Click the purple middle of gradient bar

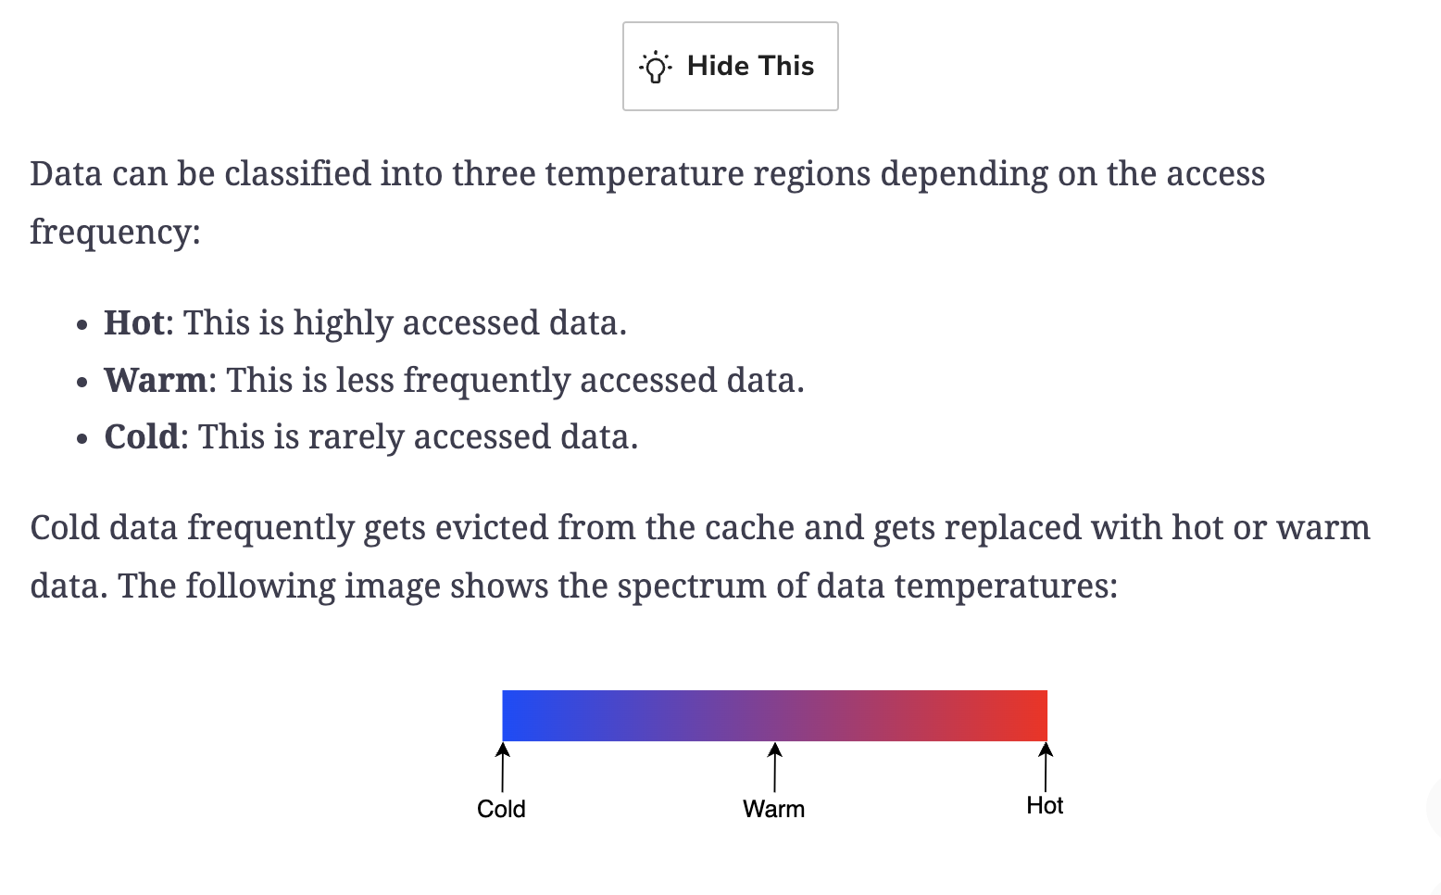tap(774, 715)
